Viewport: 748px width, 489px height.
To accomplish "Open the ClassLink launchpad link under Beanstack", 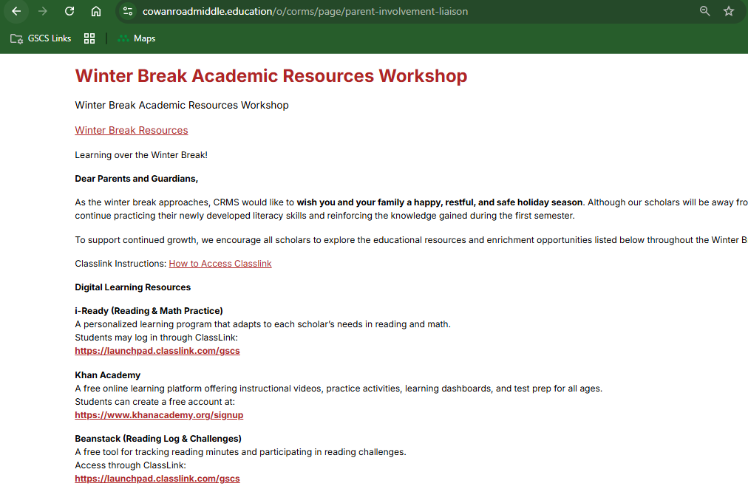I will pyautogui.click(x=157, y=479).
